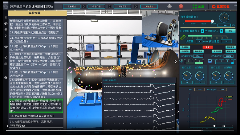Click the music note icon in sidebar
240x135 pixels.
(x=6, y=57)
